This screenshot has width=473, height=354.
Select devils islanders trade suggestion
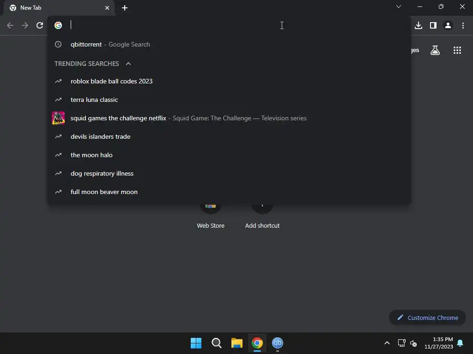click(x=229, y=136)
